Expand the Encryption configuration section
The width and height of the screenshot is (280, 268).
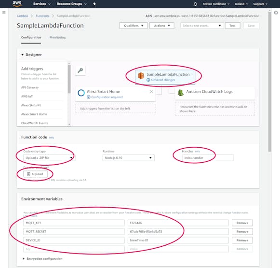pos(42,259)
